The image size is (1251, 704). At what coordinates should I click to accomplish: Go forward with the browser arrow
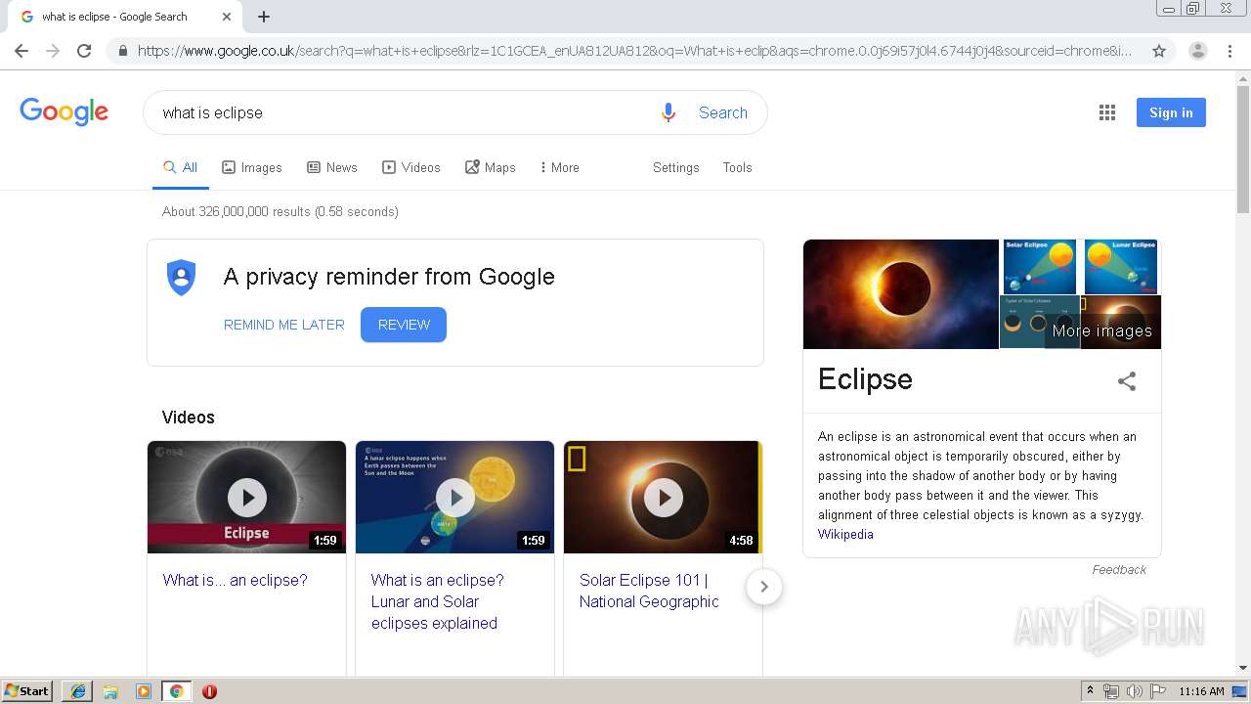pyautogui.click(x=53, y=51)
